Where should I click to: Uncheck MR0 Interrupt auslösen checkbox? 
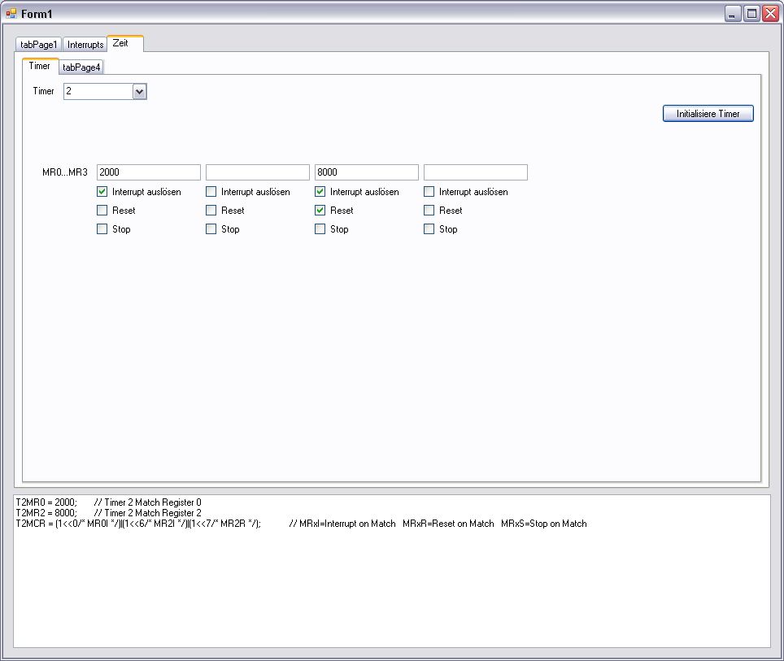102,192
